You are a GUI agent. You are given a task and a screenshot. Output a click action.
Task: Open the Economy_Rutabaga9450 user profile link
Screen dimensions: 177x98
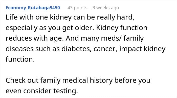pyautogui.click(x=33, y=8)
